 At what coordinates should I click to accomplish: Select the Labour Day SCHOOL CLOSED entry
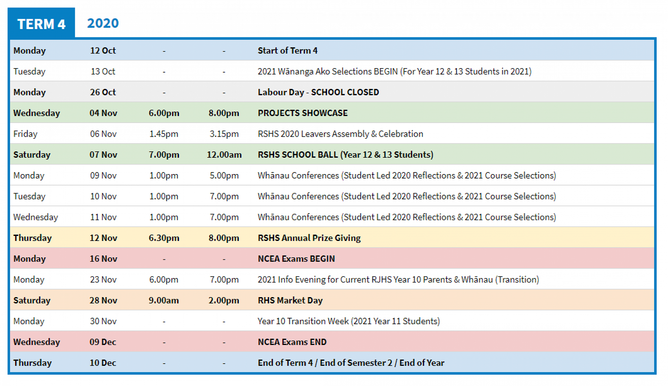(317, 92)
